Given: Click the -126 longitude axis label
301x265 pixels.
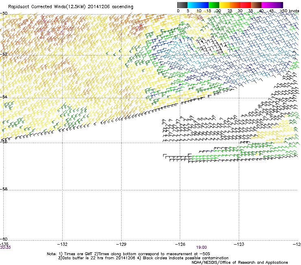Looking at the screenshot, I should point(180,244).
